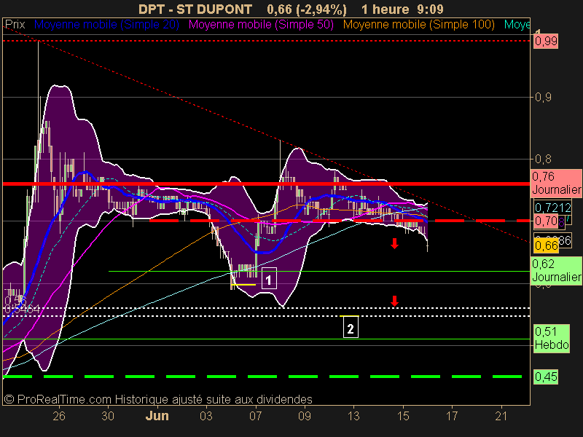583x437 pixels.
Task: Click the '0,51 Hebdo' support label
Action: pos(552,338)
